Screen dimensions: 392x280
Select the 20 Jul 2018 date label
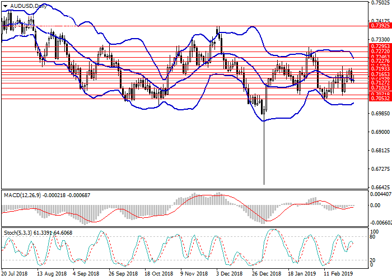[x=15, y=275]
